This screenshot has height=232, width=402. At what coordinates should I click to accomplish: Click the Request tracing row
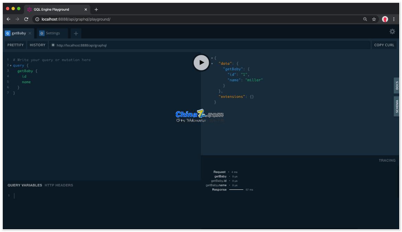(x=225, y=172)
